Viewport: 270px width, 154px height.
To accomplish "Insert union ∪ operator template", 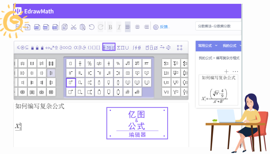I will 166,82.
